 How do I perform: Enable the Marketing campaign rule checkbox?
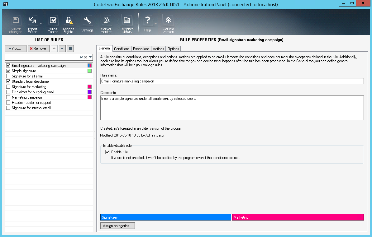click(8, 97)
